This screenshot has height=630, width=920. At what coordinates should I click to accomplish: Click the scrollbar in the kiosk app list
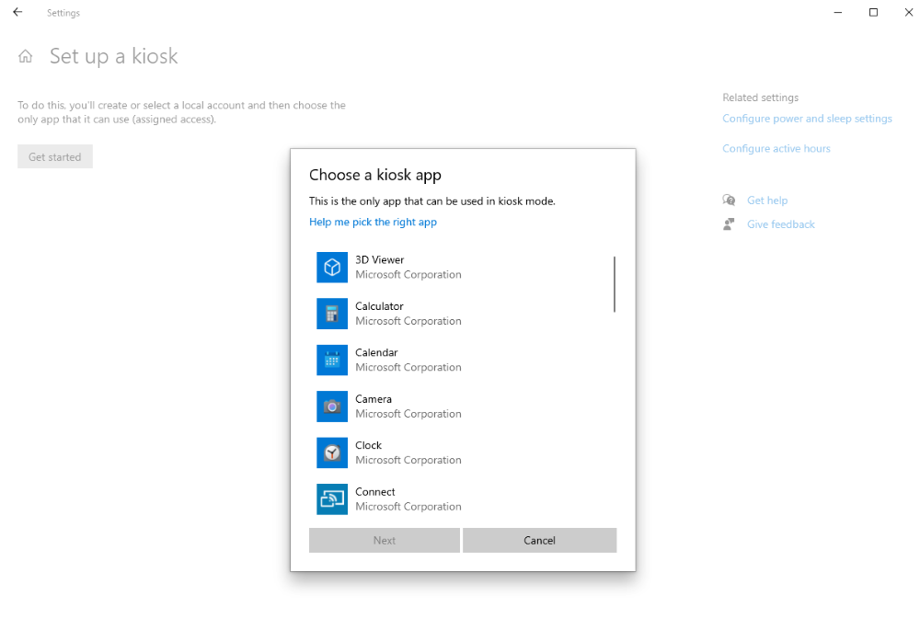pyautogui.click(x=615, y=285)
